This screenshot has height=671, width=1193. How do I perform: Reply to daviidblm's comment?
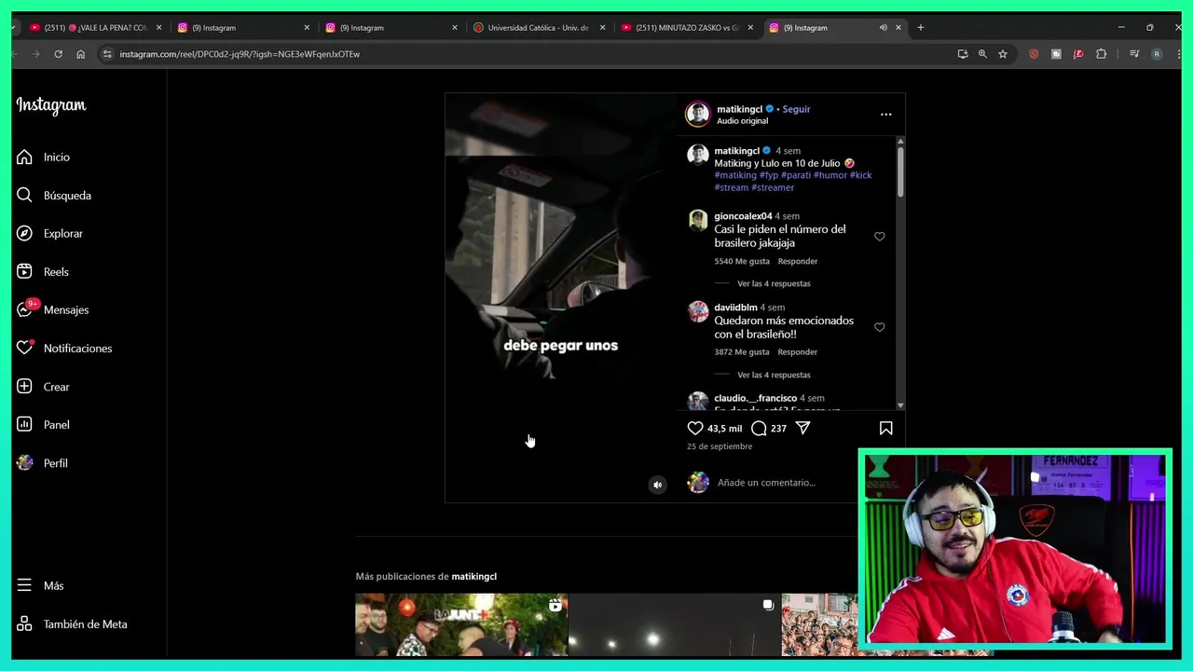[798, 352]
